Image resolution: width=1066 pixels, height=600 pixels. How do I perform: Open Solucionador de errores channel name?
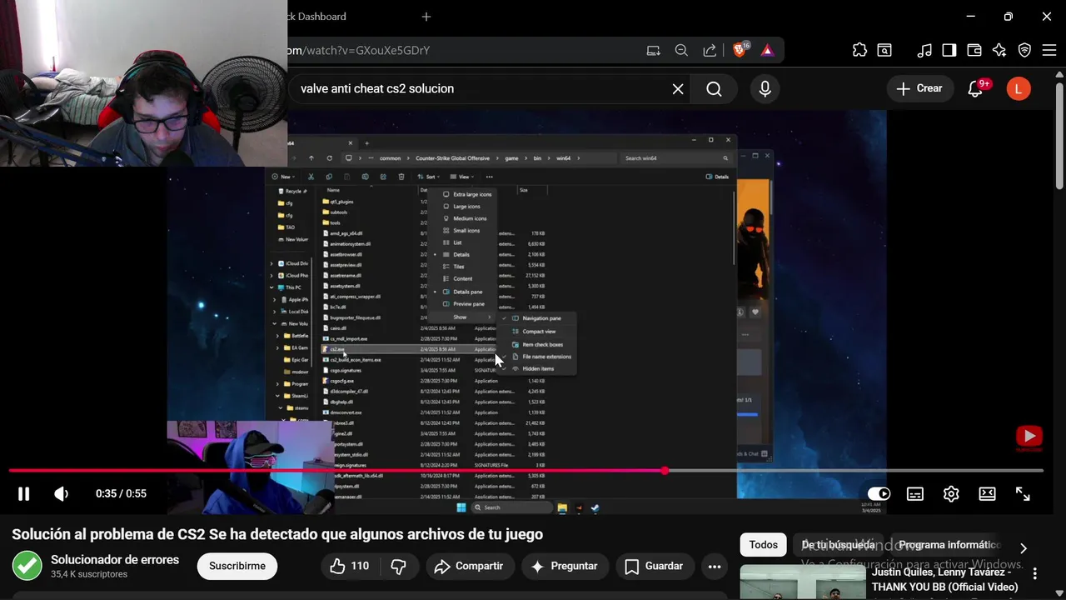[115, 560]
